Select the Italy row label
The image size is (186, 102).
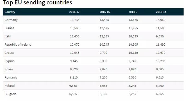pyautogui.click(x=8, y=36)
